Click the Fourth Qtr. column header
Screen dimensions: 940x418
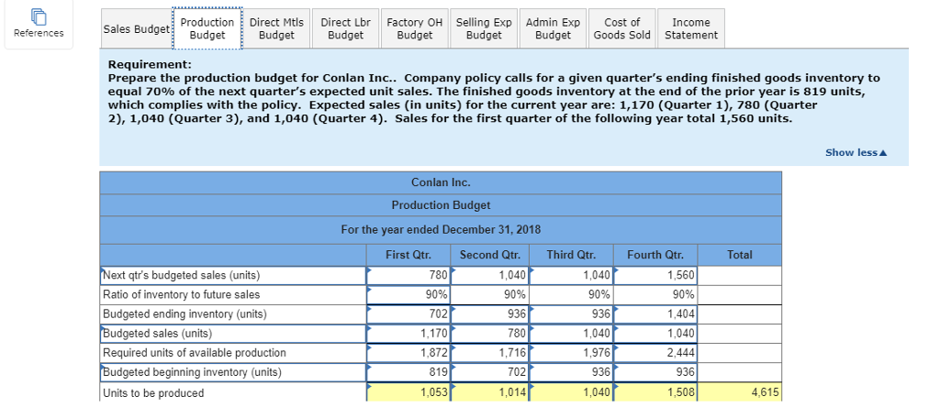click(x=655, y=255)
